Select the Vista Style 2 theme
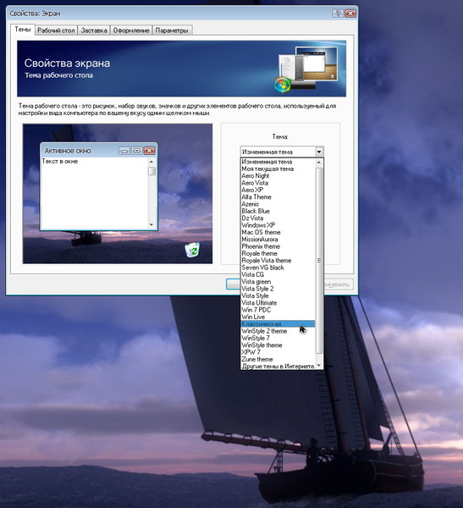The image size is (463, 508). (278, 289)
